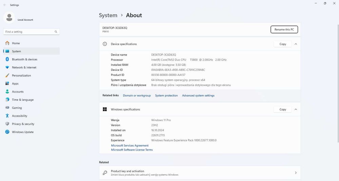
Task: Open Microsoft Services Agreement link
Action: (x=130, y=145)
